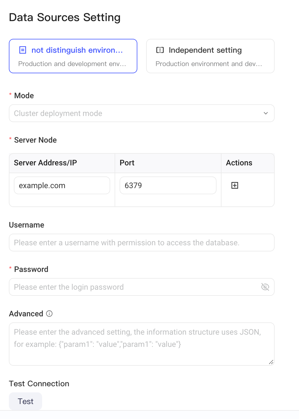Focus the Server Address/IP field with example.com

pyautogui.click(x=62, y=185)
